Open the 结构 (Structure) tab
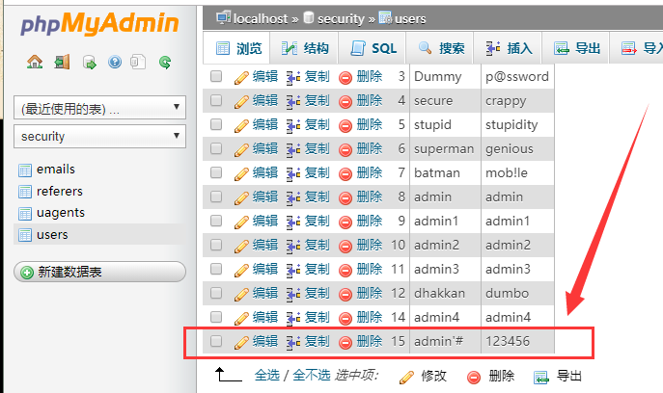Image resolution: width=663 pixels, height=393 pixels. tap(305, 48)
